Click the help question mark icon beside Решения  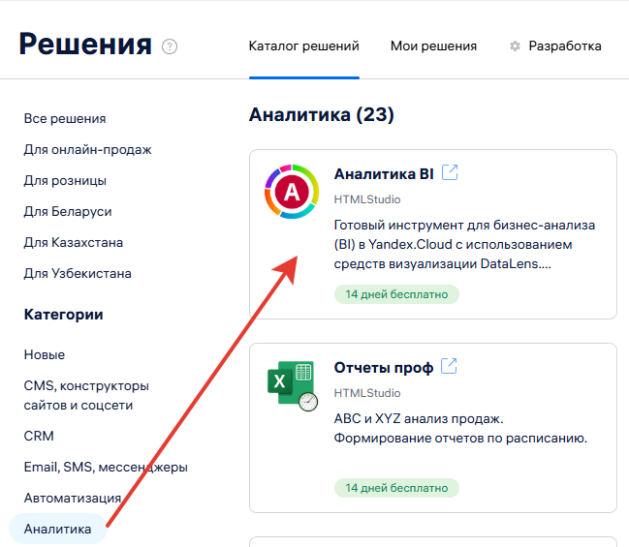pyautogui.click(x=170, y=46)
